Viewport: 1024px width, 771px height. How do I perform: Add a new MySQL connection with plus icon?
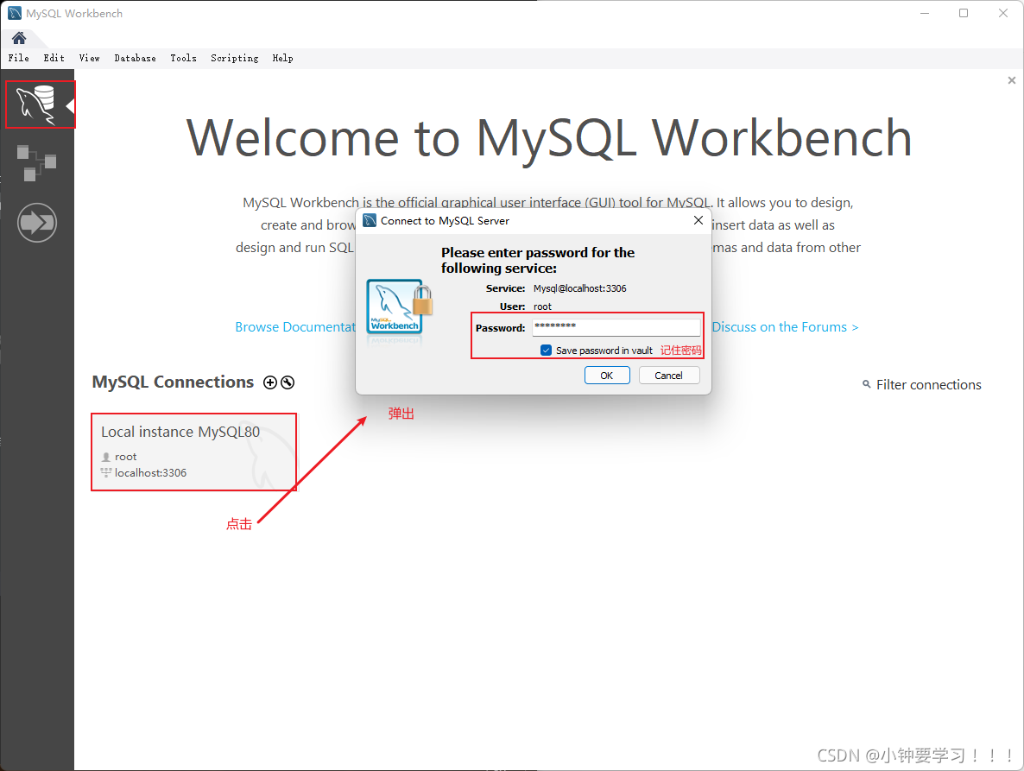[x=269, y=382]
